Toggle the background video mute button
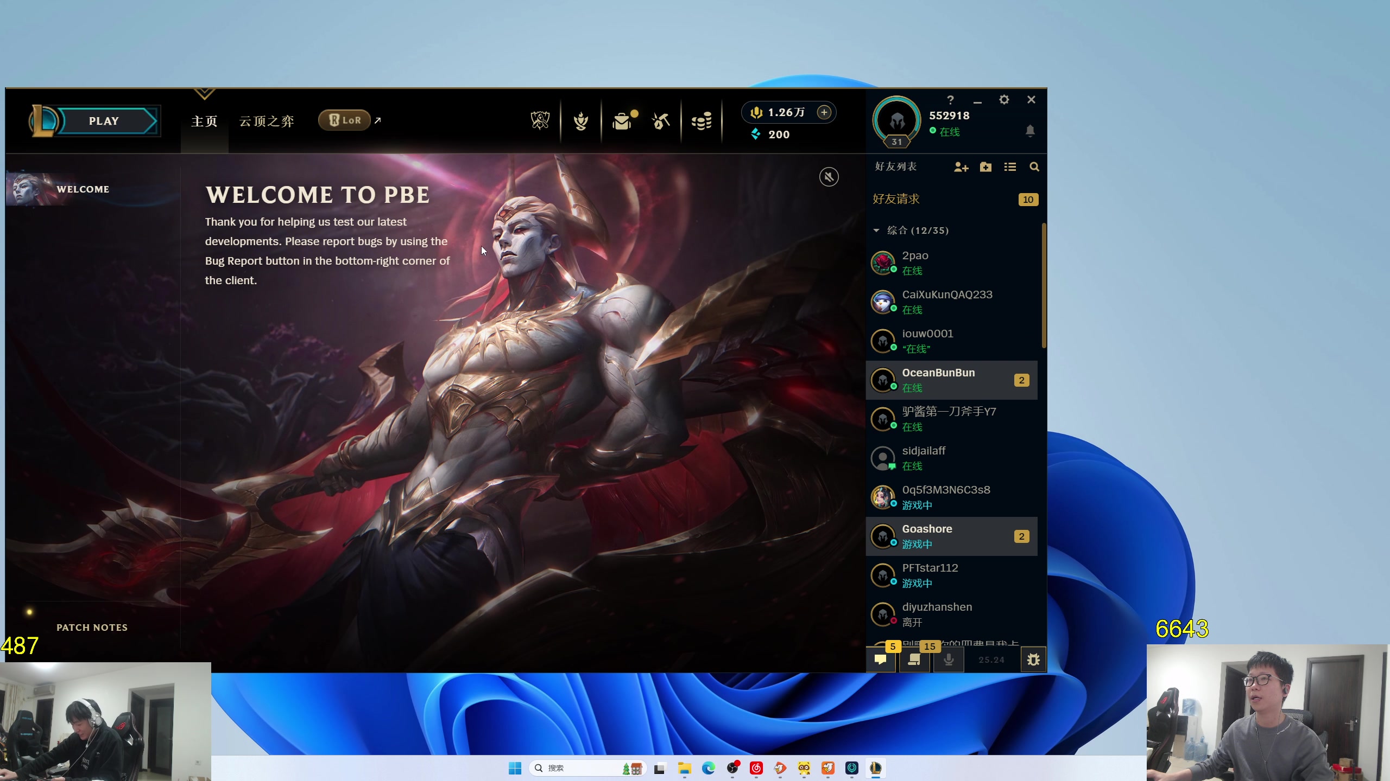The image size is (1390, 781). click(x=829, y=177)
